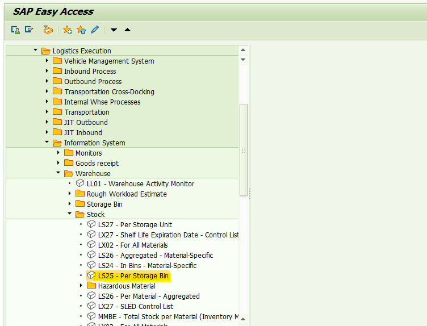Click the SAP Menu toolbar icon
This screenshot has width=427, height=326.
click(x=29, y=30)
